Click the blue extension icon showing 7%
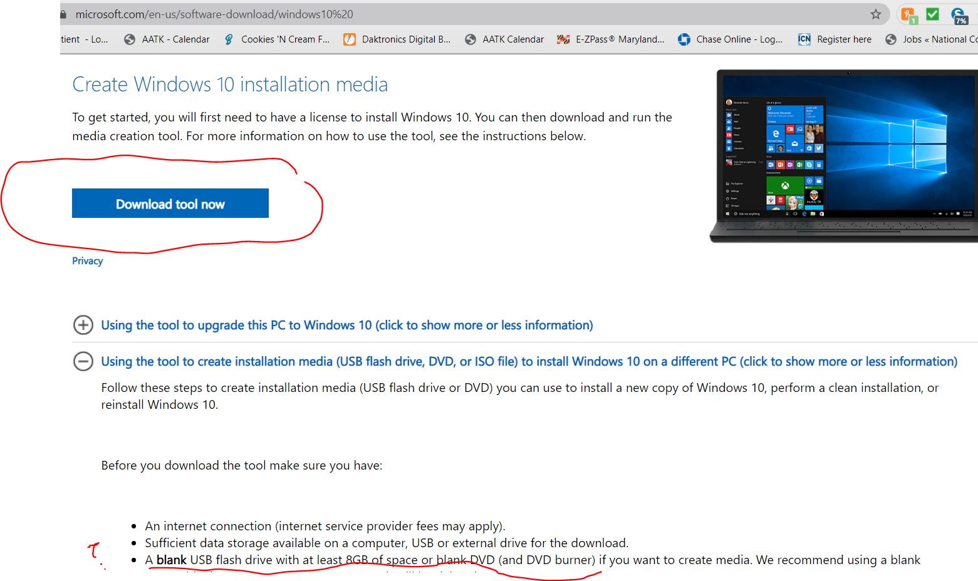This screenshot has width=978, height=581. pyautogui.click(x=959, y=16)
